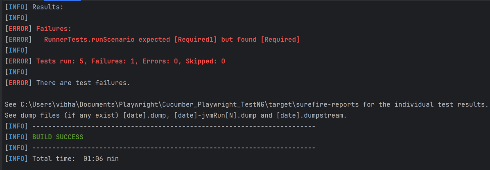Click the green 'BUILD SUCCESS' text

click(x=58, y=137)
